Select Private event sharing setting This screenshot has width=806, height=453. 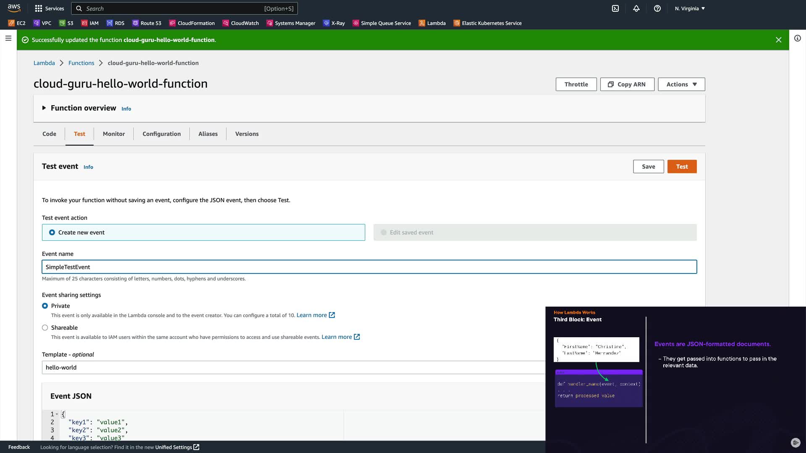click(45, 306)
